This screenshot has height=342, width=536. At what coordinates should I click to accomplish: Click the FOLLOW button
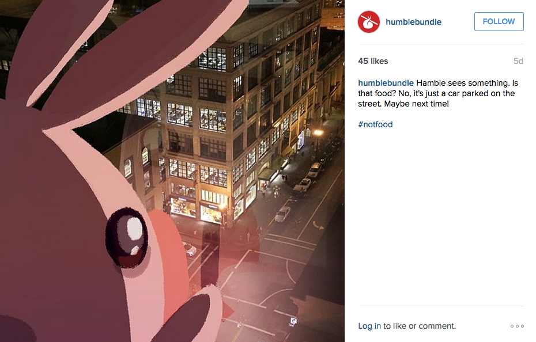499,21
